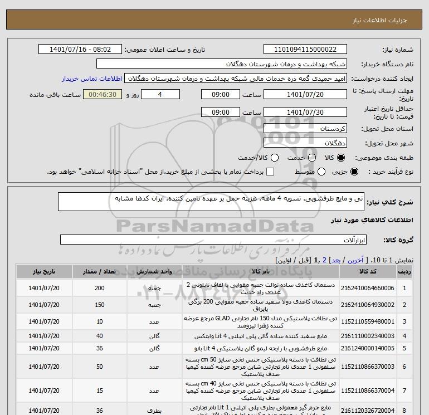This screenshot has width=429, height=415.
Task: Click the GLAD mop item name
Action: (x=261, y=322)
